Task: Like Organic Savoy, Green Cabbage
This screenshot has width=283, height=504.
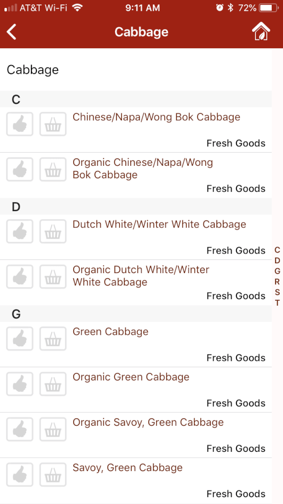Action: click(x=20, y=429)
